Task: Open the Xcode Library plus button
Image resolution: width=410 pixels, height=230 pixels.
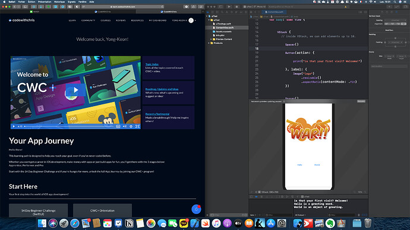Action: click(x=390, y=7)
